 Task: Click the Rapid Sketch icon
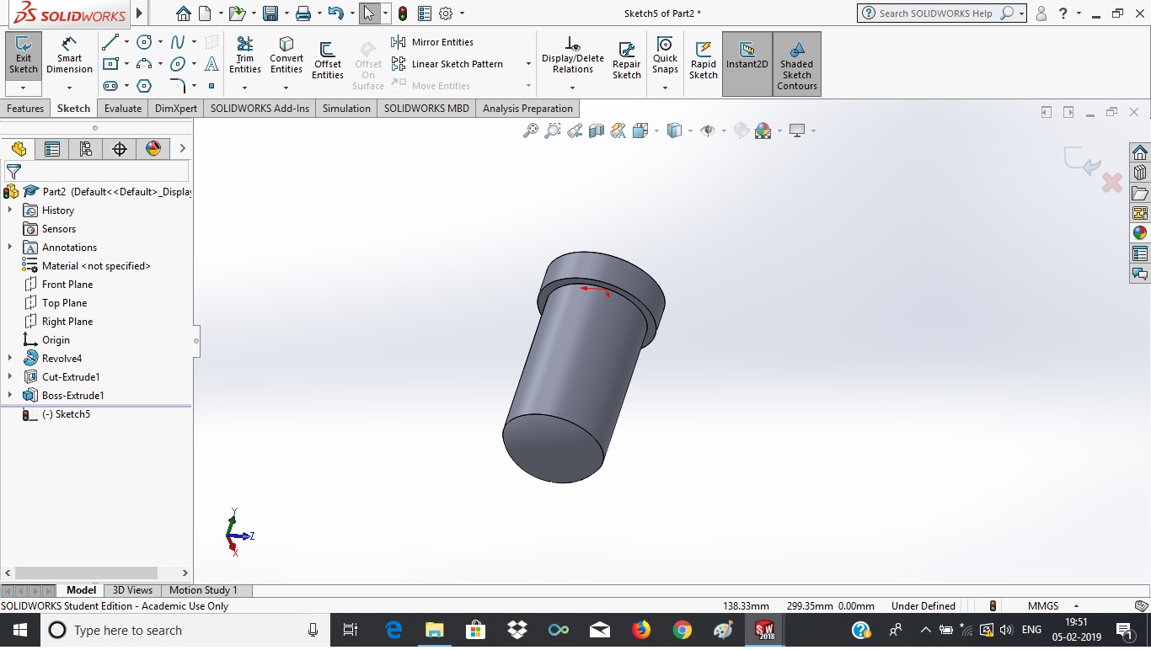click(703, 59)
